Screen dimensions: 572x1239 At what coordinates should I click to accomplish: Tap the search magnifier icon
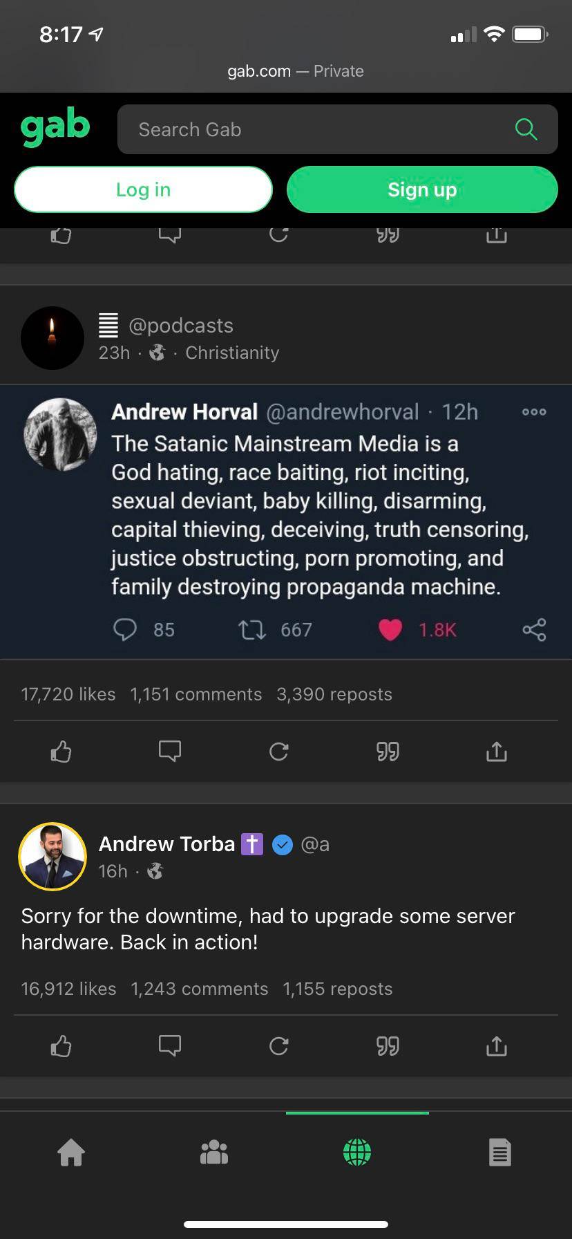coord(526,129)
